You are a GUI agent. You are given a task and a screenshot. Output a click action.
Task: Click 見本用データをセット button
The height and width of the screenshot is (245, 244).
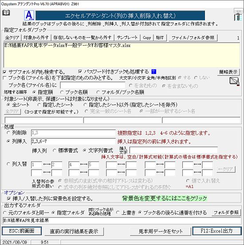pyautogui.click(x=161, y=231)
